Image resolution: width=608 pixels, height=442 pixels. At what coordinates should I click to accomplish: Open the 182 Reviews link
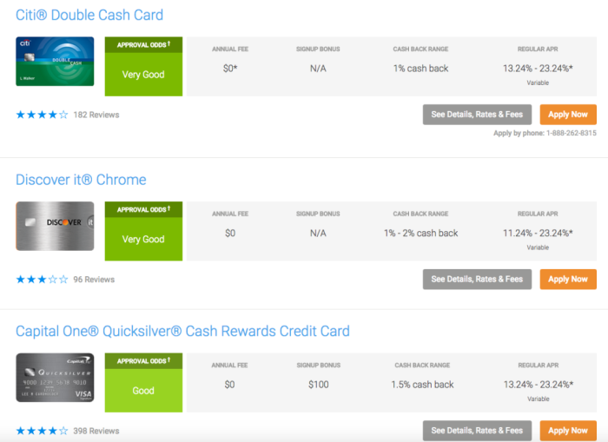point(96,115)
